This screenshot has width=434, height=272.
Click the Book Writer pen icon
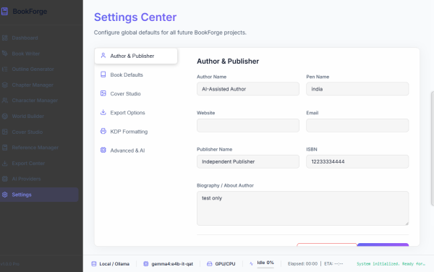5,54
